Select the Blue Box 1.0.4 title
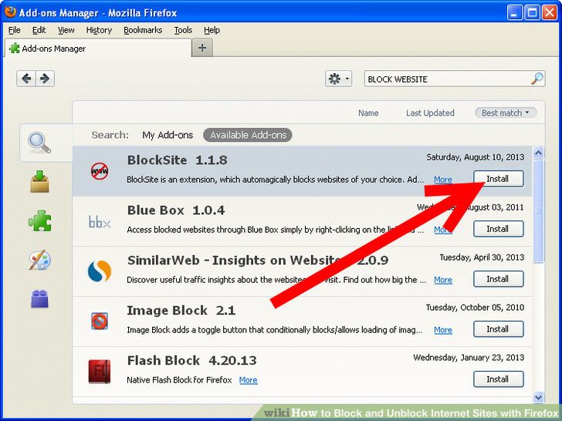Viewport: 562px width, 421px height. point(176,210)
